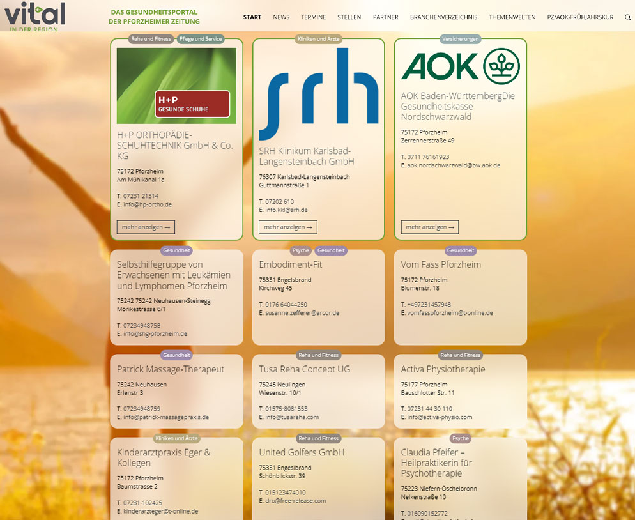Click email info@shg-pforzheim.de
The width and height of the screenshot is (635, 520).
155,334
